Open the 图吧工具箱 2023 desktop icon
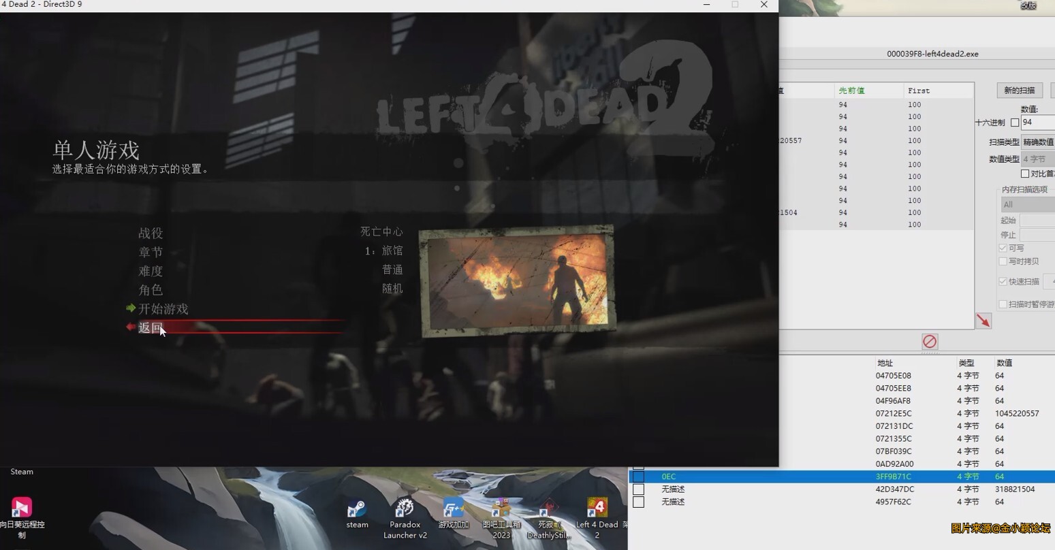This screenshot has width=1055, height=550. 501,519
